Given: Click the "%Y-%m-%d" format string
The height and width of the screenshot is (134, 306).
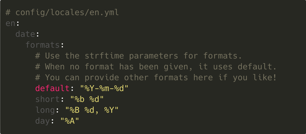Looking at the screenshot, I should (x=104, y=88).
